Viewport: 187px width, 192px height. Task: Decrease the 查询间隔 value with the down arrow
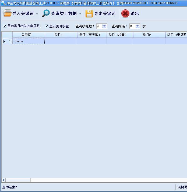pos(138,27)
